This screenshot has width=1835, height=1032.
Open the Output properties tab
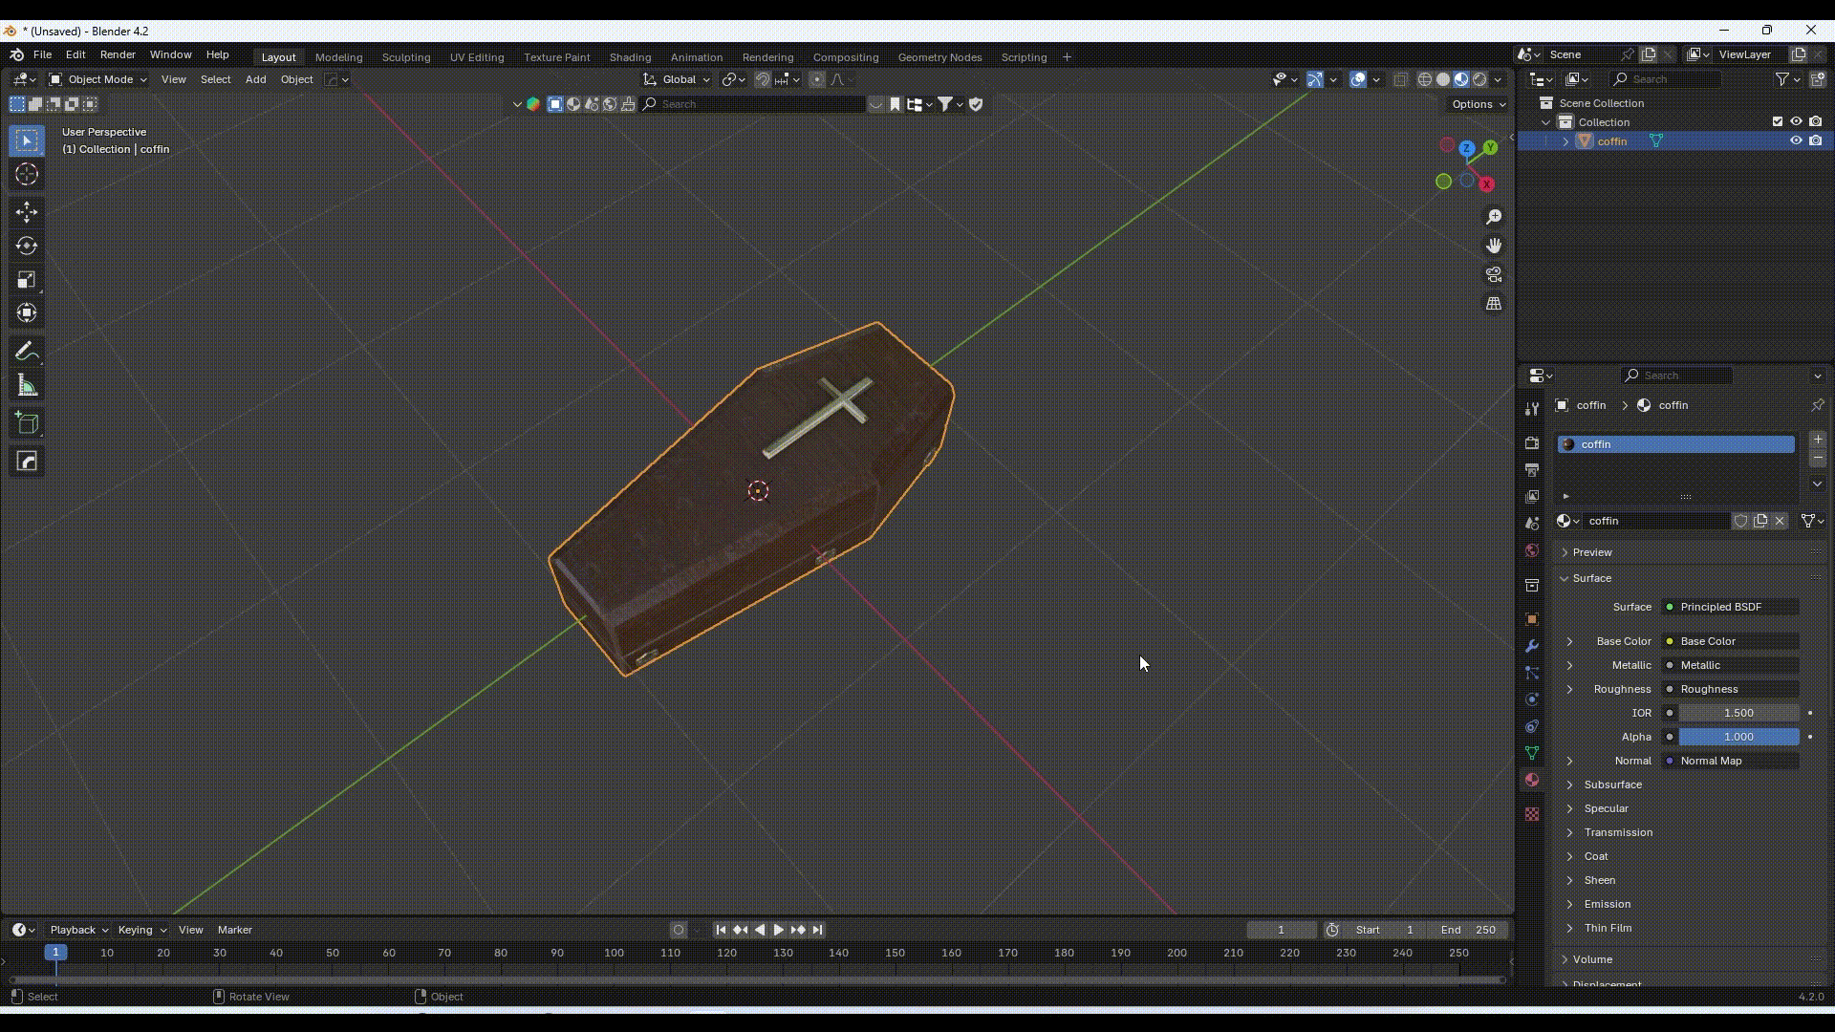tap(1532, 470)
